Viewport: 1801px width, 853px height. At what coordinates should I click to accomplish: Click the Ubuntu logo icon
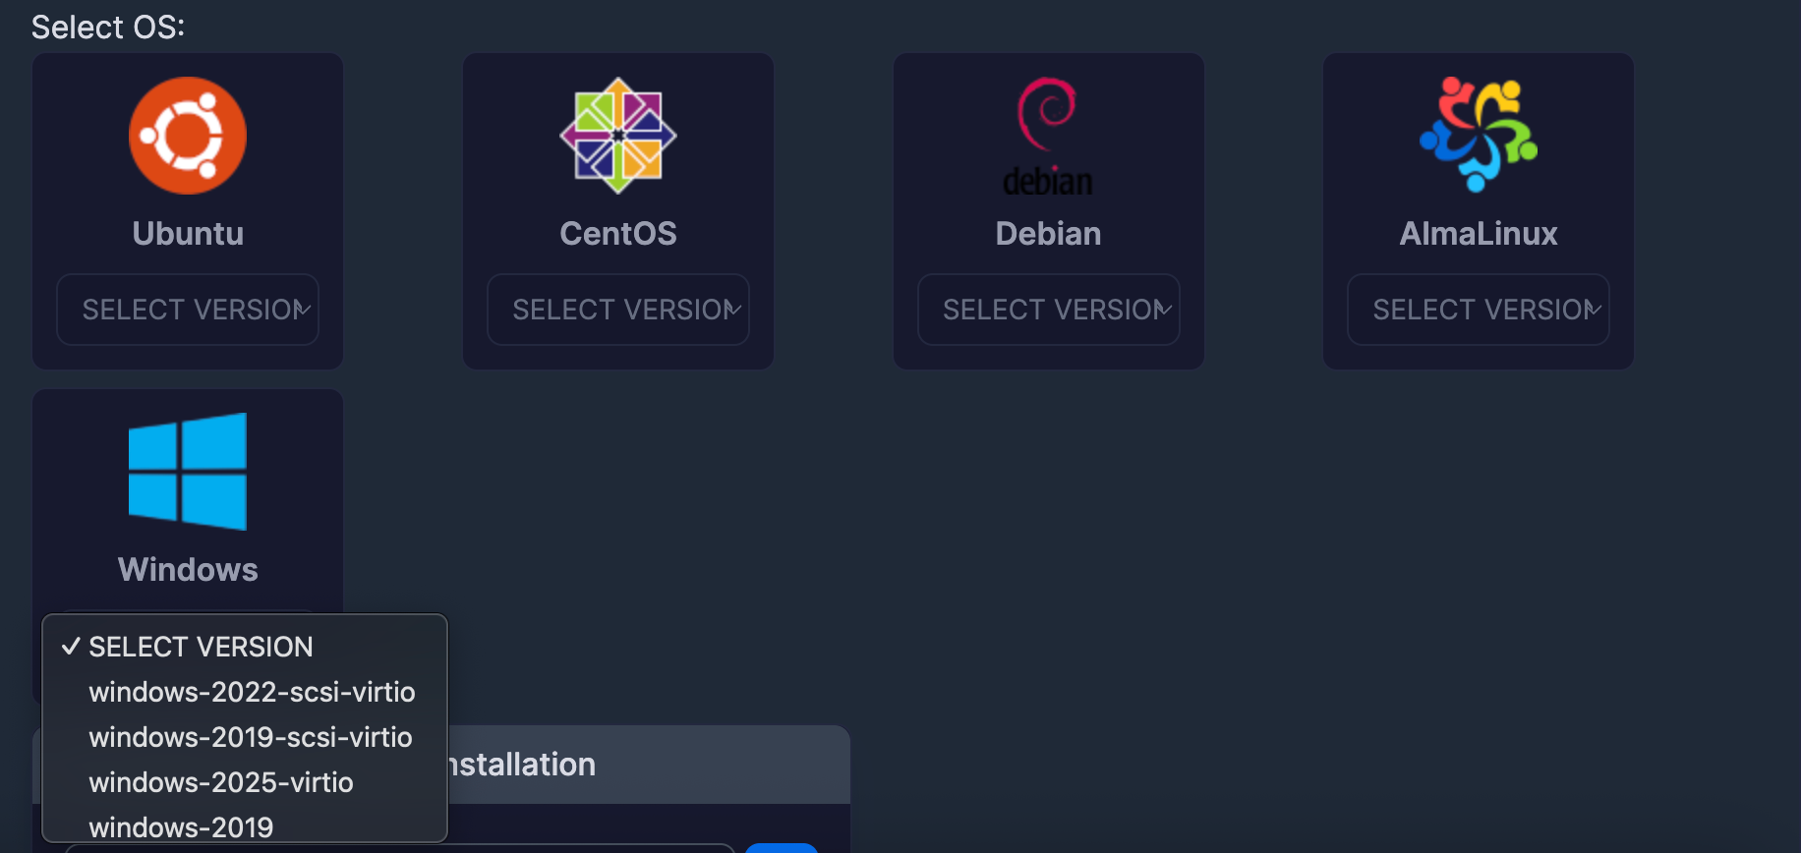[188, 136]
